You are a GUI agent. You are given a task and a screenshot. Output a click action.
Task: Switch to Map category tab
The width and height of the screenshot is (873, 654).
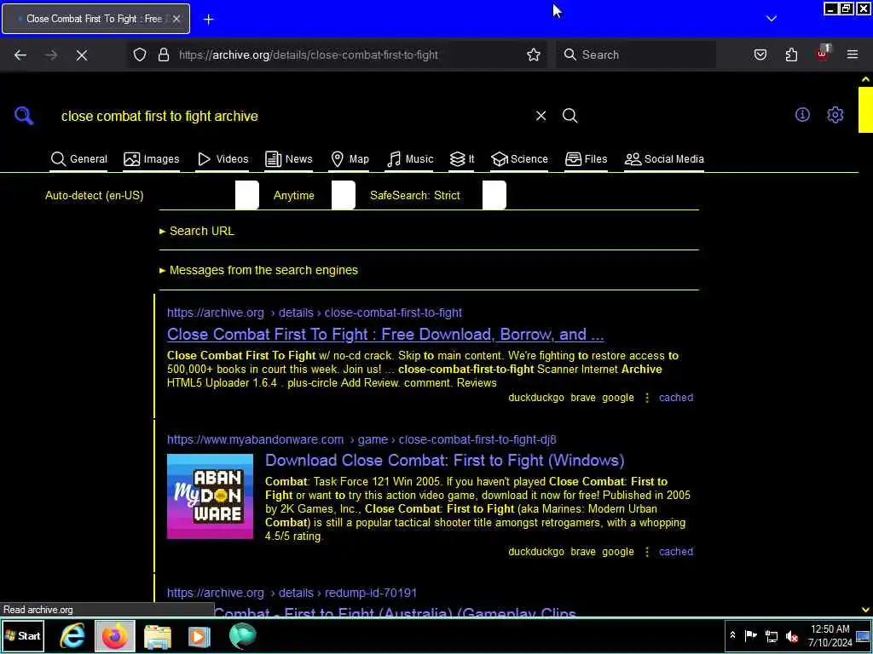[350, 159]
